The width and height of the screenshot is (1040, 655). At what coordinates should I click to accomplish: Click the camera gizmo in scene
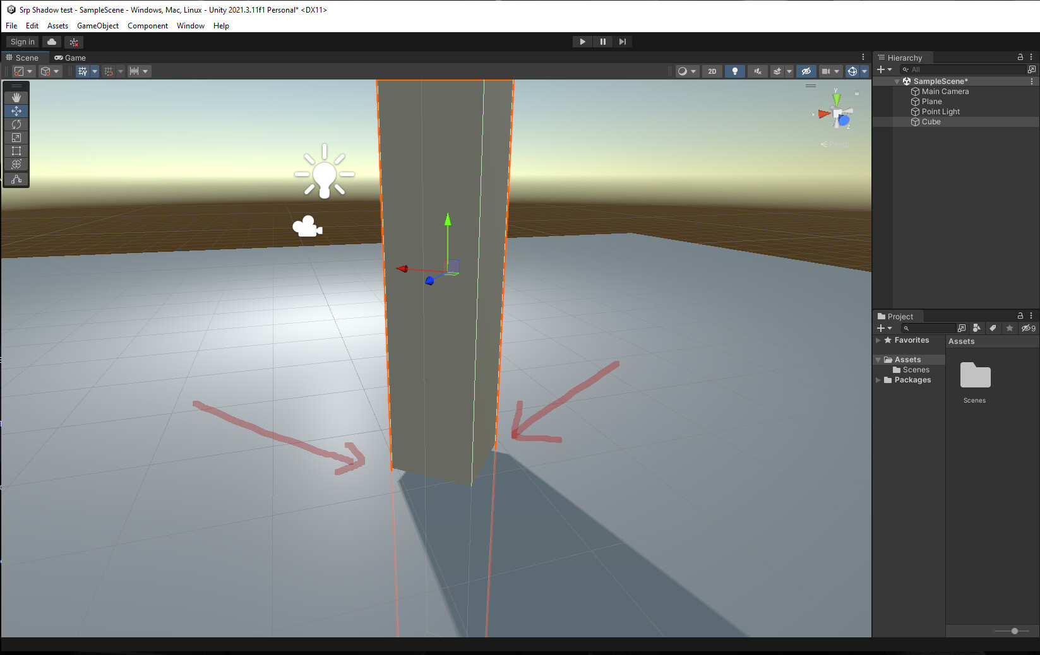tap(307, 227)
